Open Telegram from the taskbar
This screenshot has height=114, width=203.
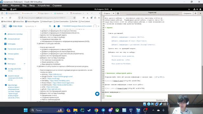click(x=103, y=110)
